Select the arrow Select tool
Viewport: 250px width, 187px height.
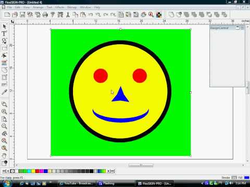pos(4,26)
